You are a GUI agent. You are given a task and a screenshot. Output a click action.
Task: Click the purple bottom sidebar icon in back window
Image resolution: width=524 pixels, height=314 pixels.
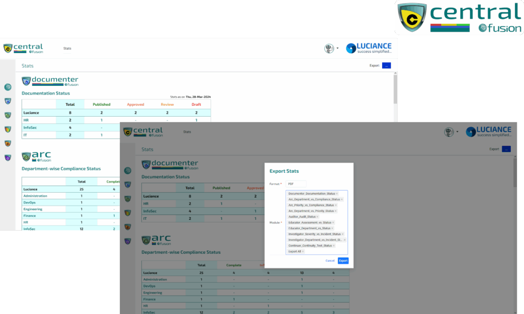click(x=8, y=158)
